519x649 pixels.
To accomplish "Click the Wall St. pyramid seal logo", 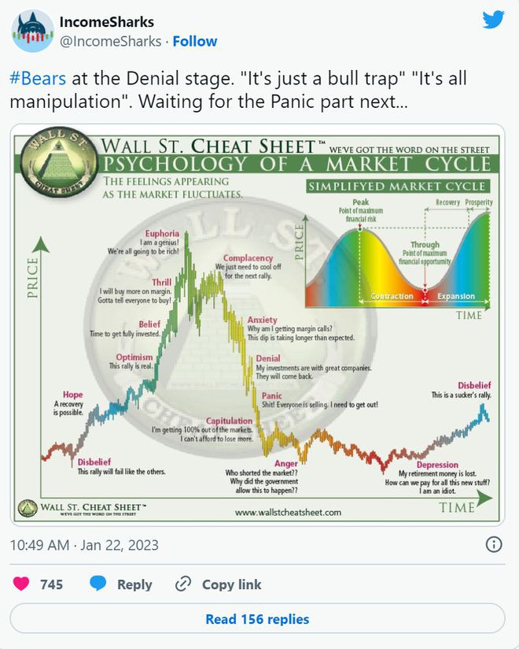I will pos(55,164).
